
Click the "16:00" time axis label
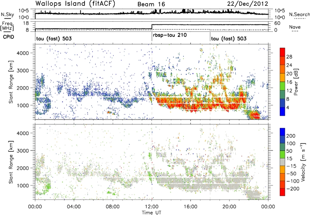coord(191,207)
